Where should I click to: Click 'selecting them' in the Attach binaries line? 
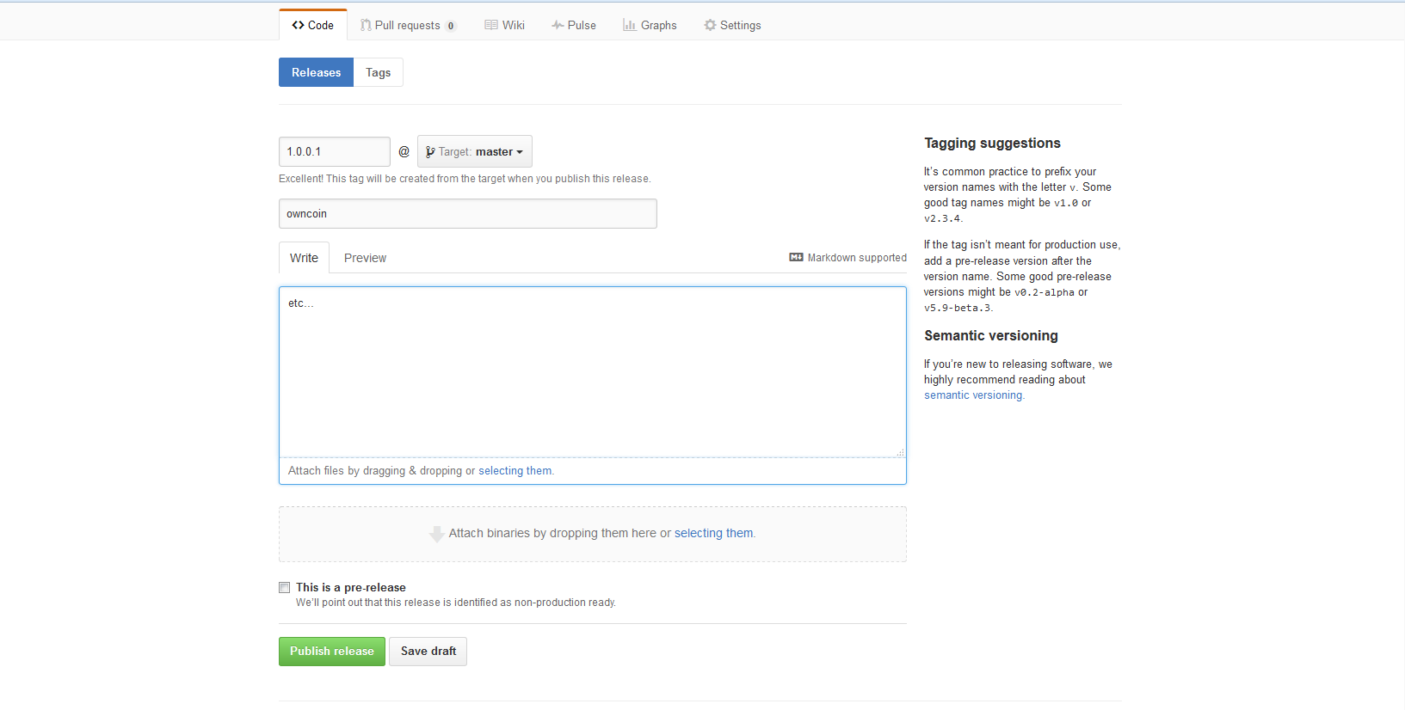pyautogui.click(x=713, y=533)
